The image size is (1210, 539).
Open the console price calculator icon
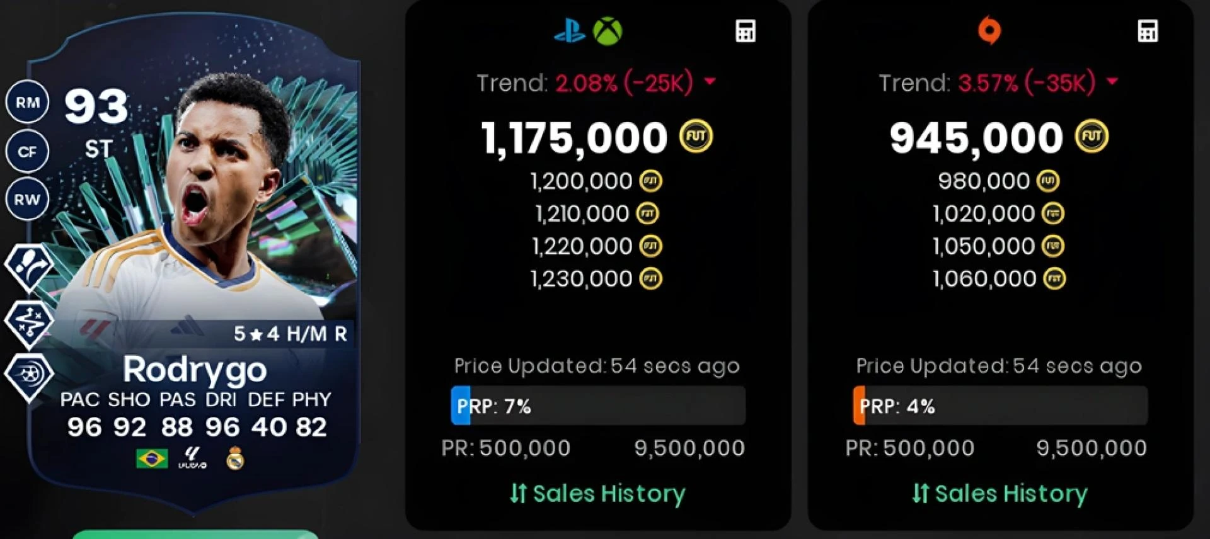(746, 31)
